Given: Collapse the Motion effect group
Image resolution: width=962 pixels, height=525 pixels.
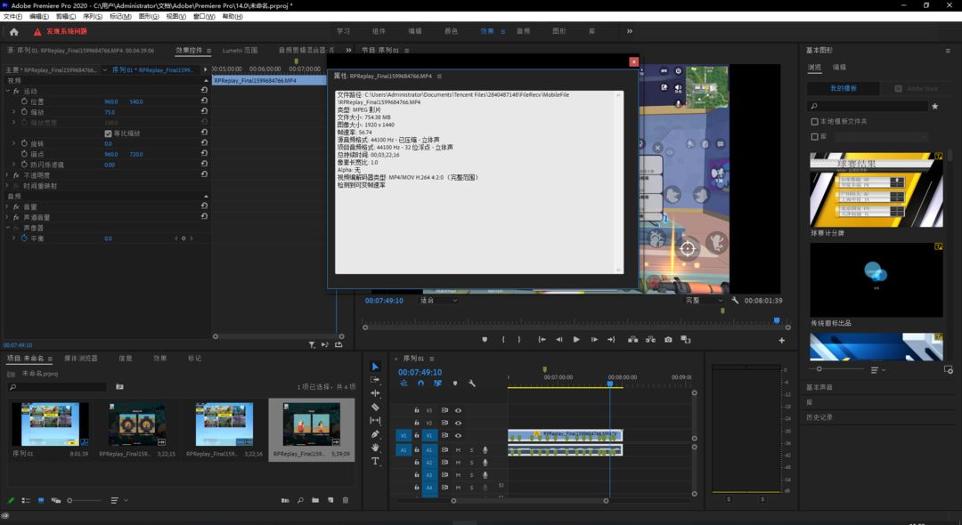Looking at the screenshot, I should (7, 91).
